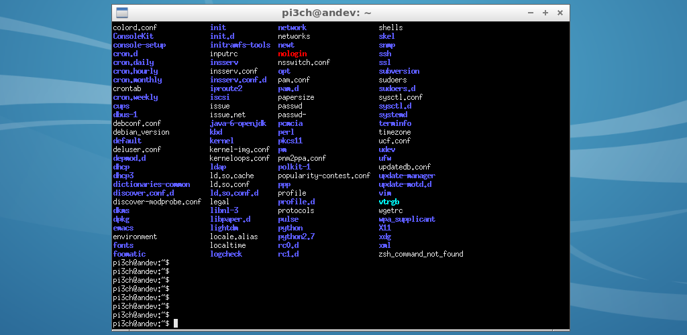Image resolution: width=687 pixels, height=335 pixels.
Task: Click the ld.so.cache file name
Action: point(232,176)
